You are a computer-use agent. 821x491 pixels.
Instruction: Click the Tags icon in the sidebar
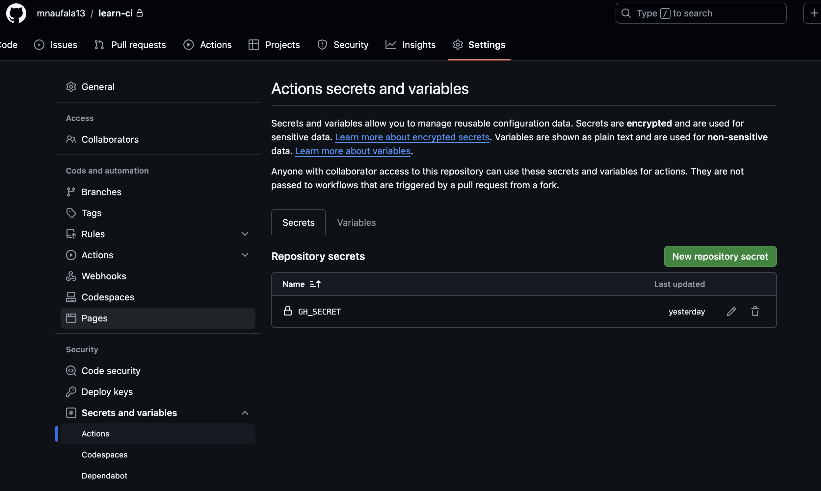pyautogui.click(x=71, y=213)
